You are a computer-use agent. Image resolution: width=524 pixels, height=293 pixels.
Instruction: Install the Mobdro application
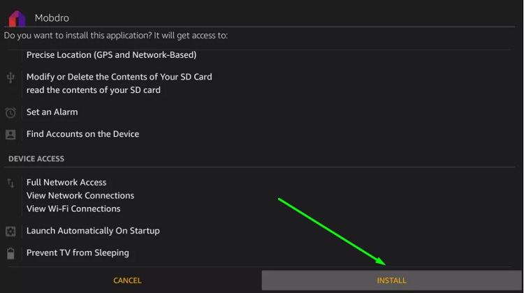pos(392,280)
